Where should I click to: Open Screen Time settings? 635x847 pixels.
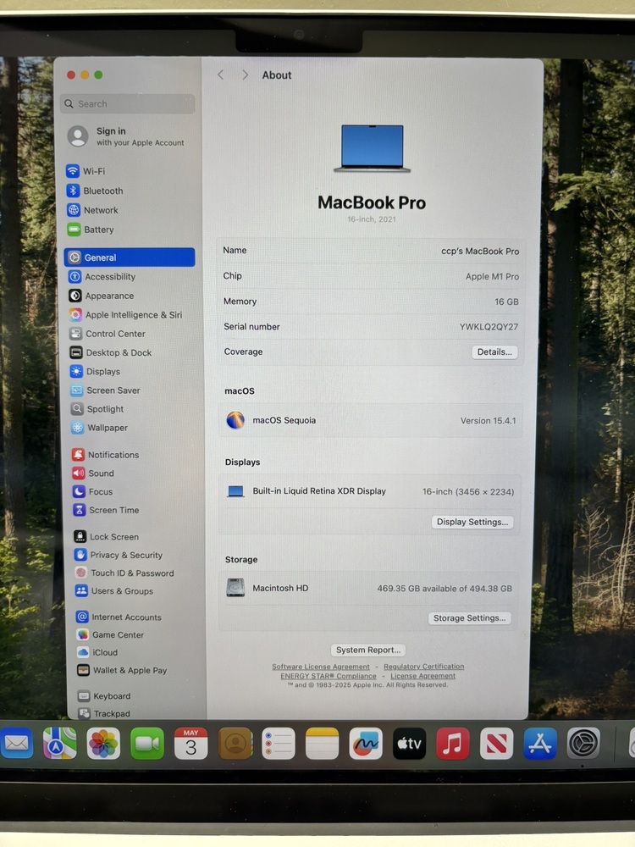point(107,510)
